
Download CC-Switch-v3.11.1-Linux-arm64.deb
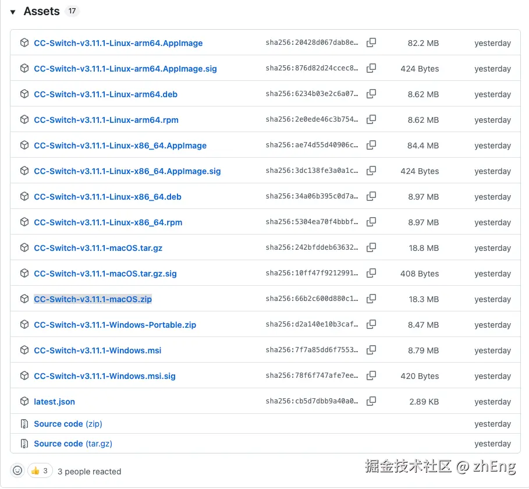[x=105, y=94]
